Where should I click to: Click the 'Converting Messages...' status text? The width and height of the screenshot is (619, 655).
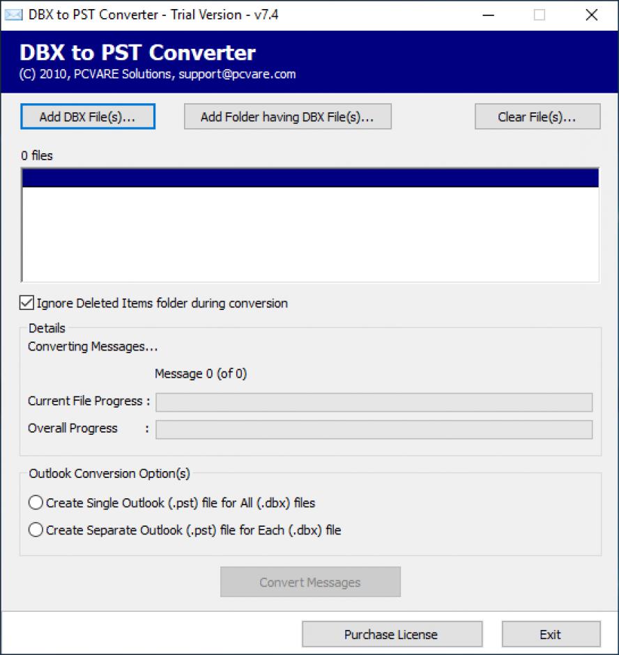click(93, 347)
